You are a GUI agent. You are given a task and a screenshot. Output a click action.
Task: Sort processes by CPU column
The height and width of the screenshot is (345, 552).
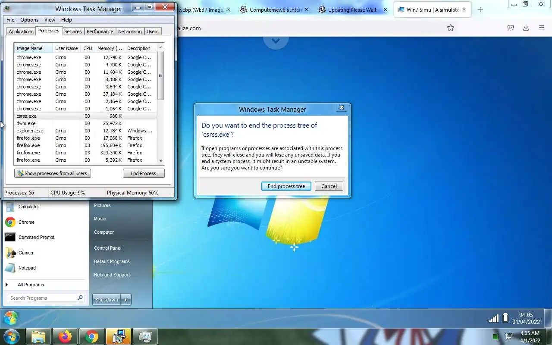(x=88, y=48)
